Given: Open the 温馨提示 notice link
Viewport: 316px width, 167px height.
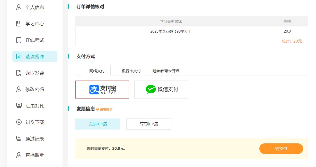Looking at the screenshot, I should pos(107,109).
